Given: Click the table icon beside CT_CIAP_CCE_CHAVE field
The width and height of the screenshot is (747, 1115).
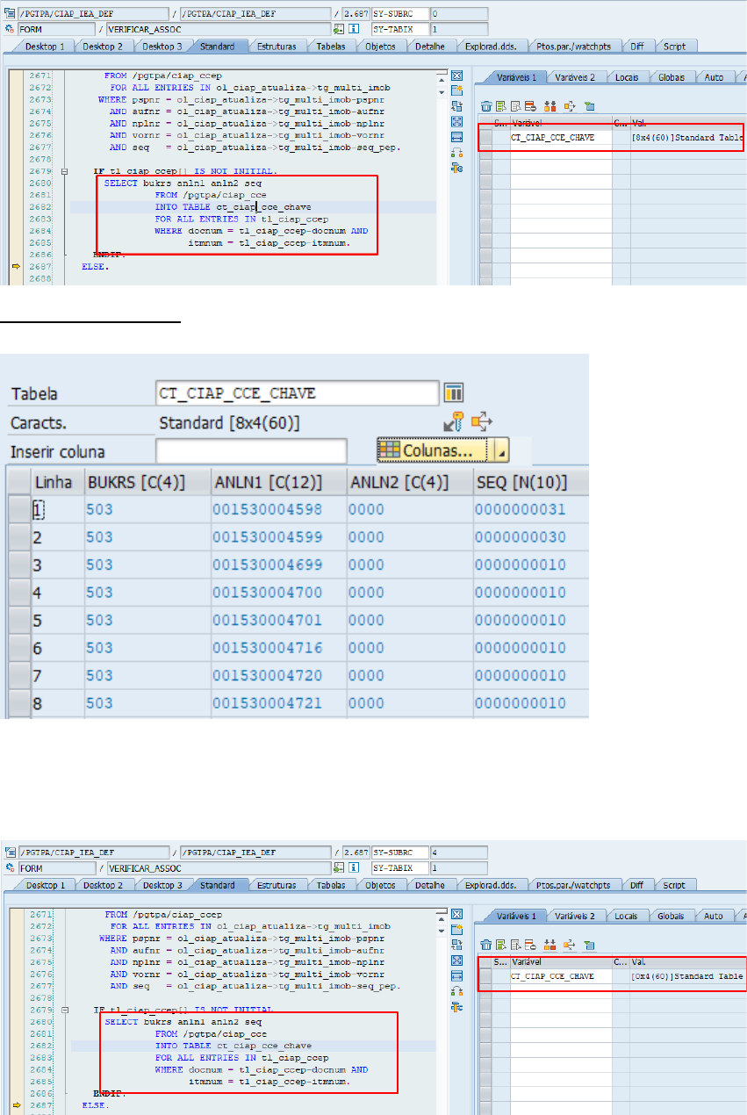Looking at the screenshot, I should 454,392.
